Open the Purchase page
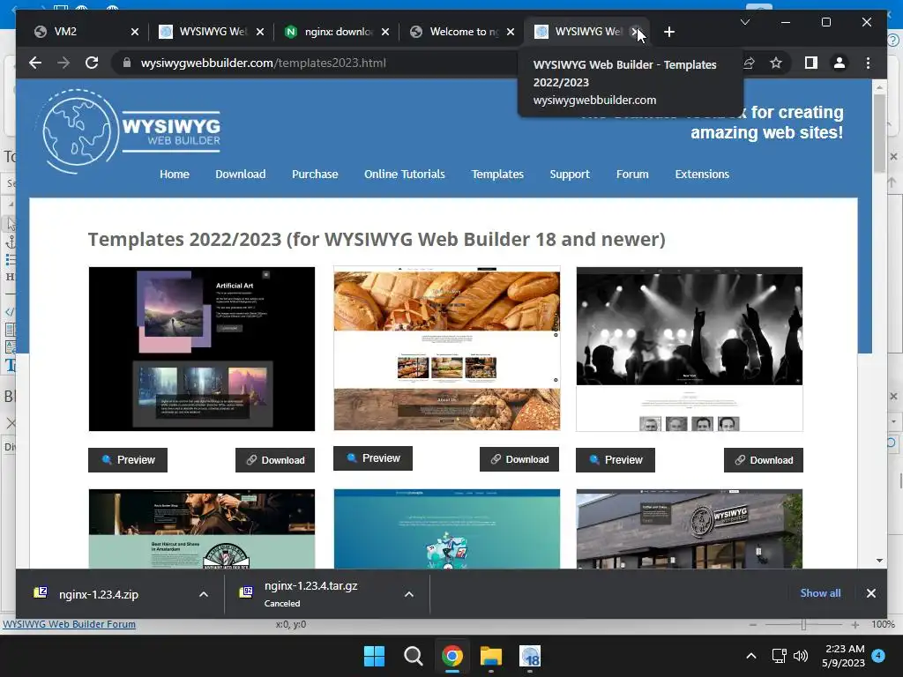The image size is (903, 677). pos(315,174)
